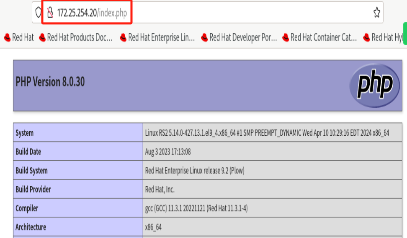Click the address bar showing 172.25.254.20/index.php
The width and height of the screenshot is (407, 238).
(x=208, y=13)
